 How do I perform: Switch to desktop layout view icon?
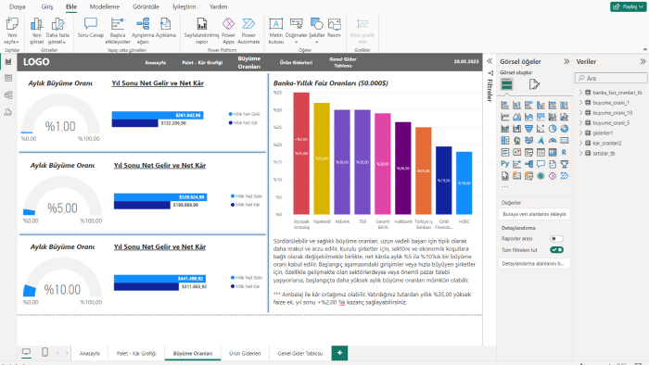27,352
